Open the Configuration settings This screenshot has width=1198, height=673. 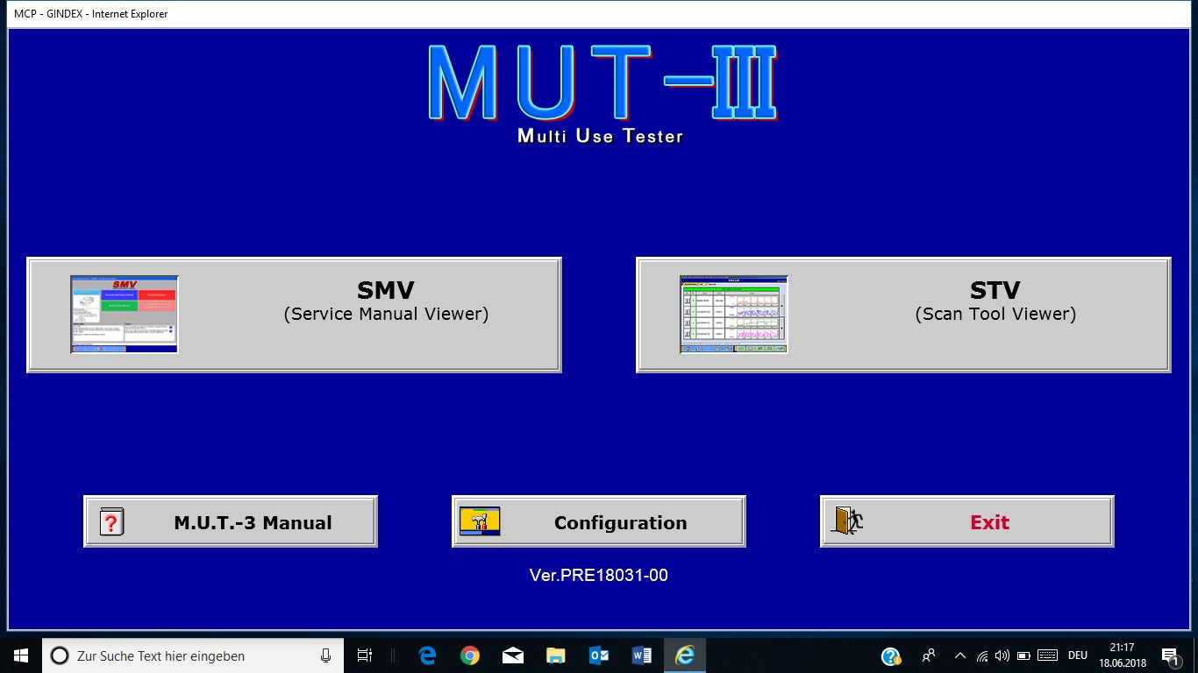tap(599, 521)
